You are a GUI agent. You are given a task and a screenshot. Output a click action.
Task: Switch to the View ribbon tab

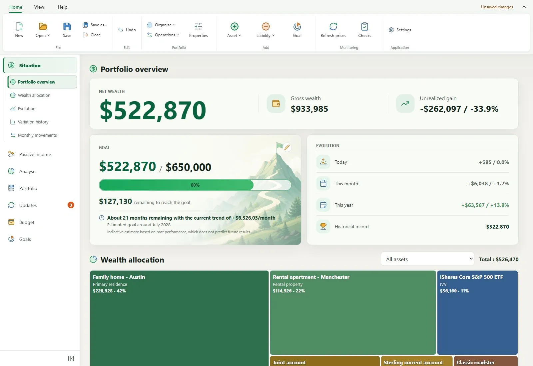point(39,7)
